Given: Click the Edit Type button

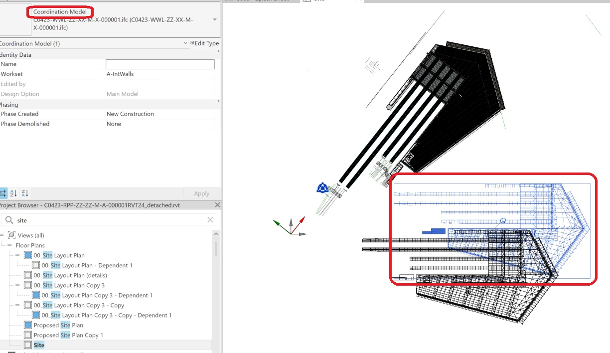Looking at the screenshot, I should click(206, 43).
